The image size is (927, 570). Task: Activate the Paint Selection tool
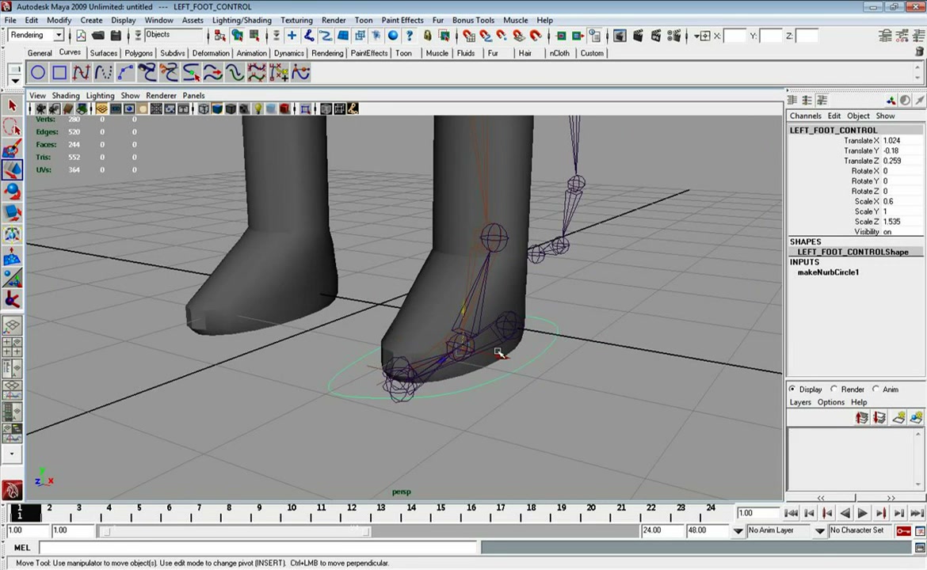click(x=13, y=148)
